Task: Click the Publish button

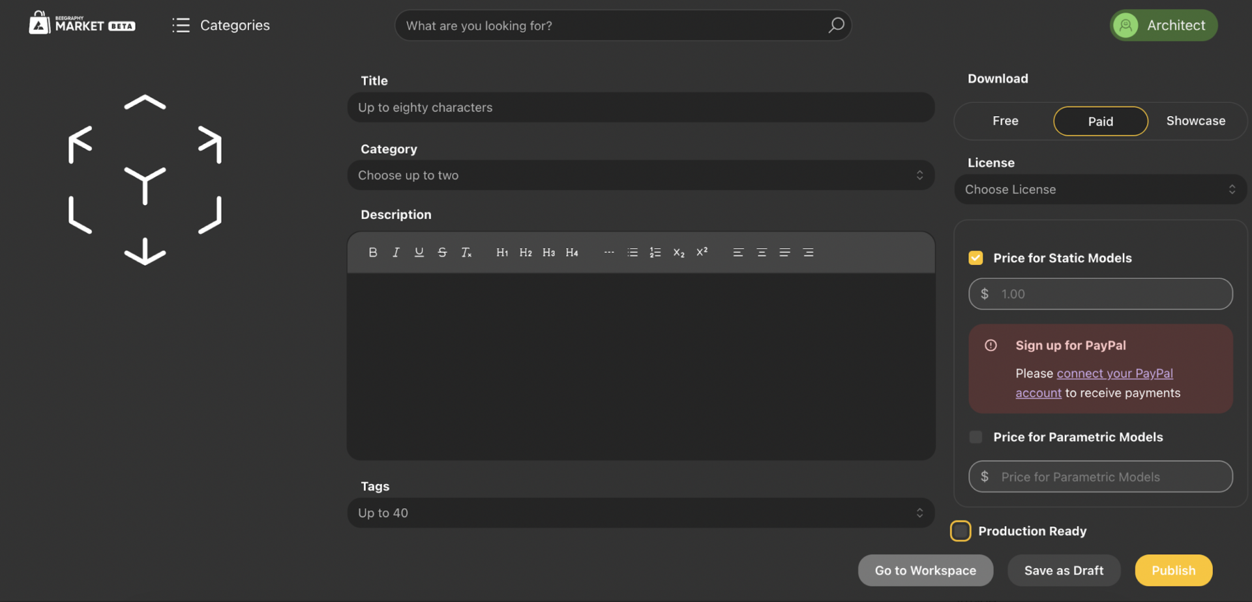Action: pos(1173,570)
